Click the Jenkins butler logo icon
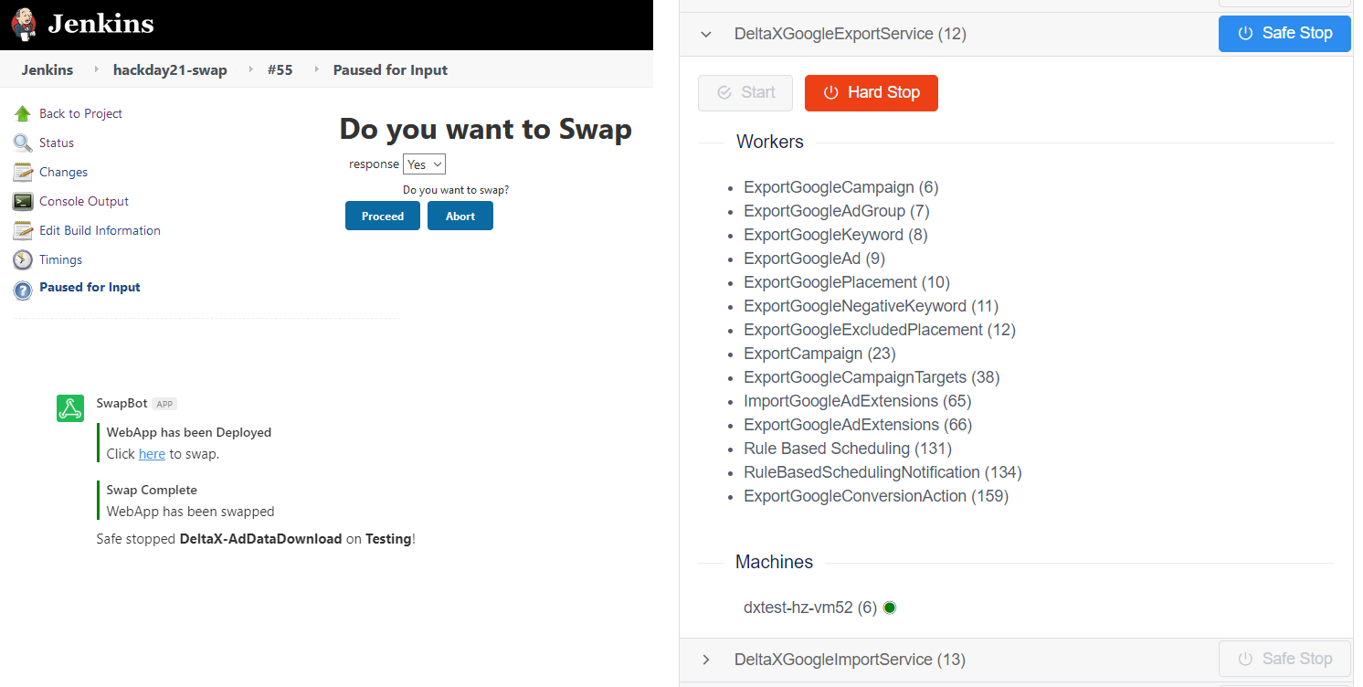 click(x=24, y=24)
